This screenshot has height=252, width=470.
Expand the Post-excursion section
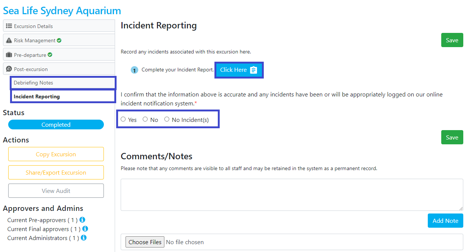tap(59, 69)
